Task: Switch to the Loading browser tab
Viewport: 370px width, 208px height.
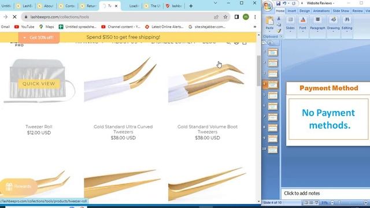Action: click(x=132, y=6)
